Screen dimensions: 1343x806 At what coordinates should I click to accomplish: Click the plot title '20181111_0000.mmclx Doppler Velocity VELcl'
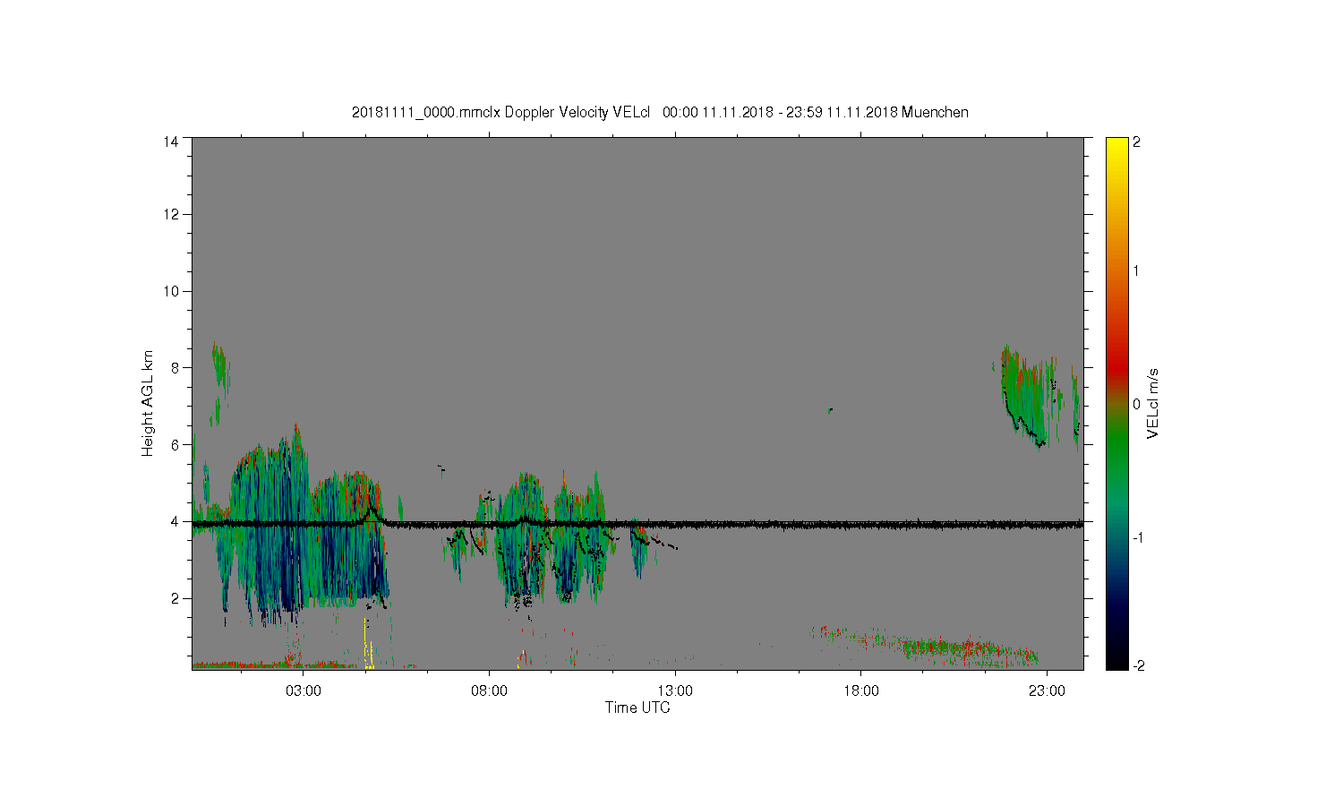[500, 112]
